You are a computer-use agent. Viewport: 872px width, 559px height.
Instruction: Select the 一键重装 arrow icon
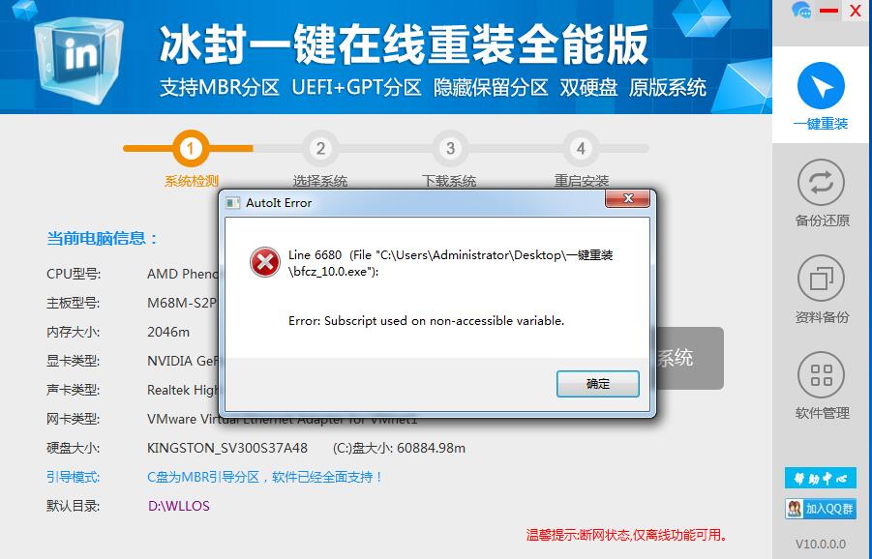[x=821, y=85]
